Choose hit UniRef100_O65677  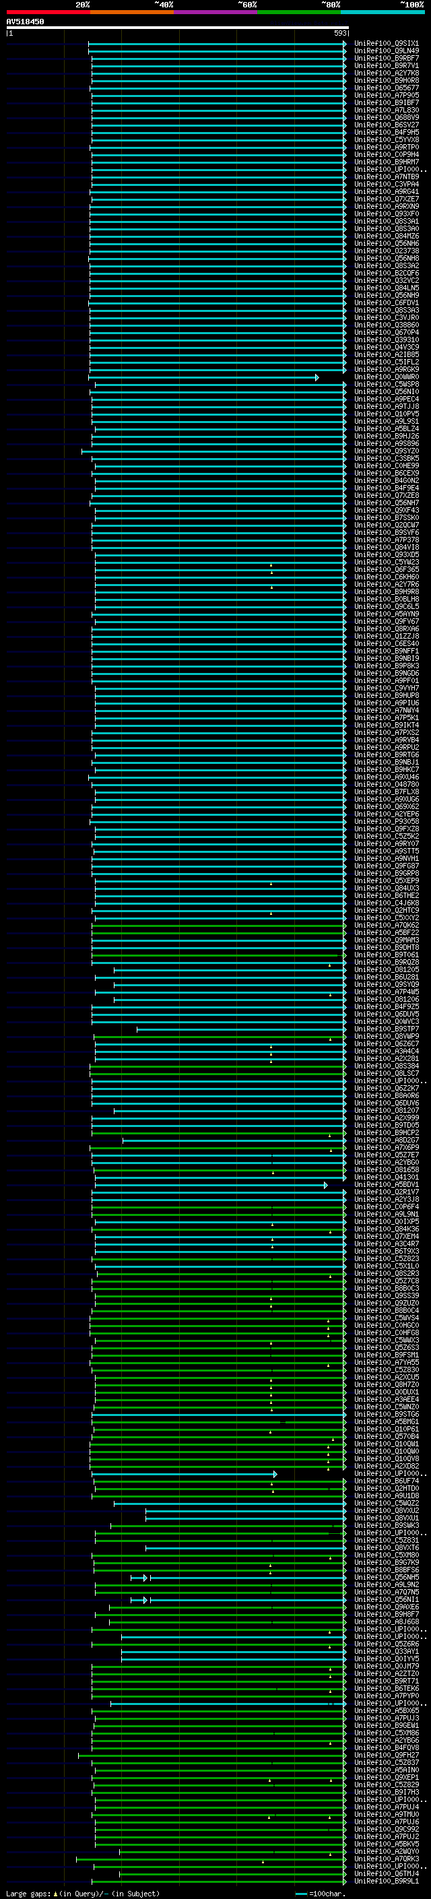coord(386,88)
